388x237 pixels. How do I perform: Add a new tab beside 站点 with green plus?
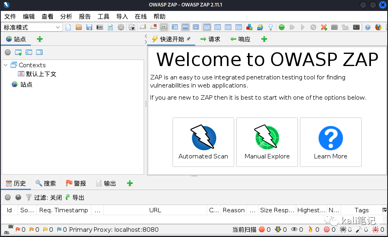point(40,39)
